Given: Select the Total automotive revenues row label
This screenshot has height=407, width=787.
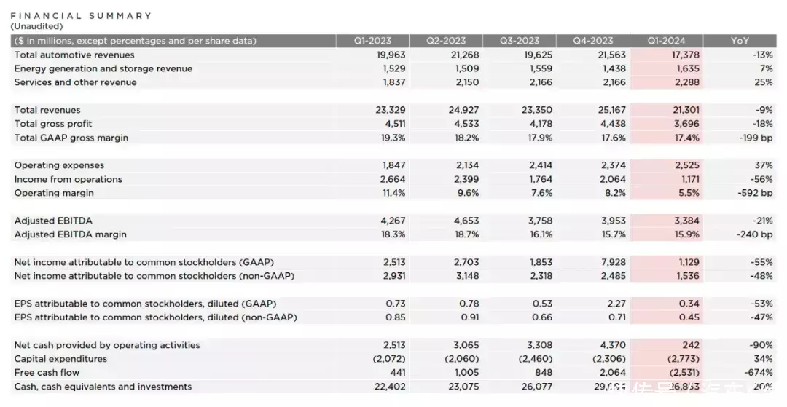Looking at the screenshot, I should coord(74,55).
